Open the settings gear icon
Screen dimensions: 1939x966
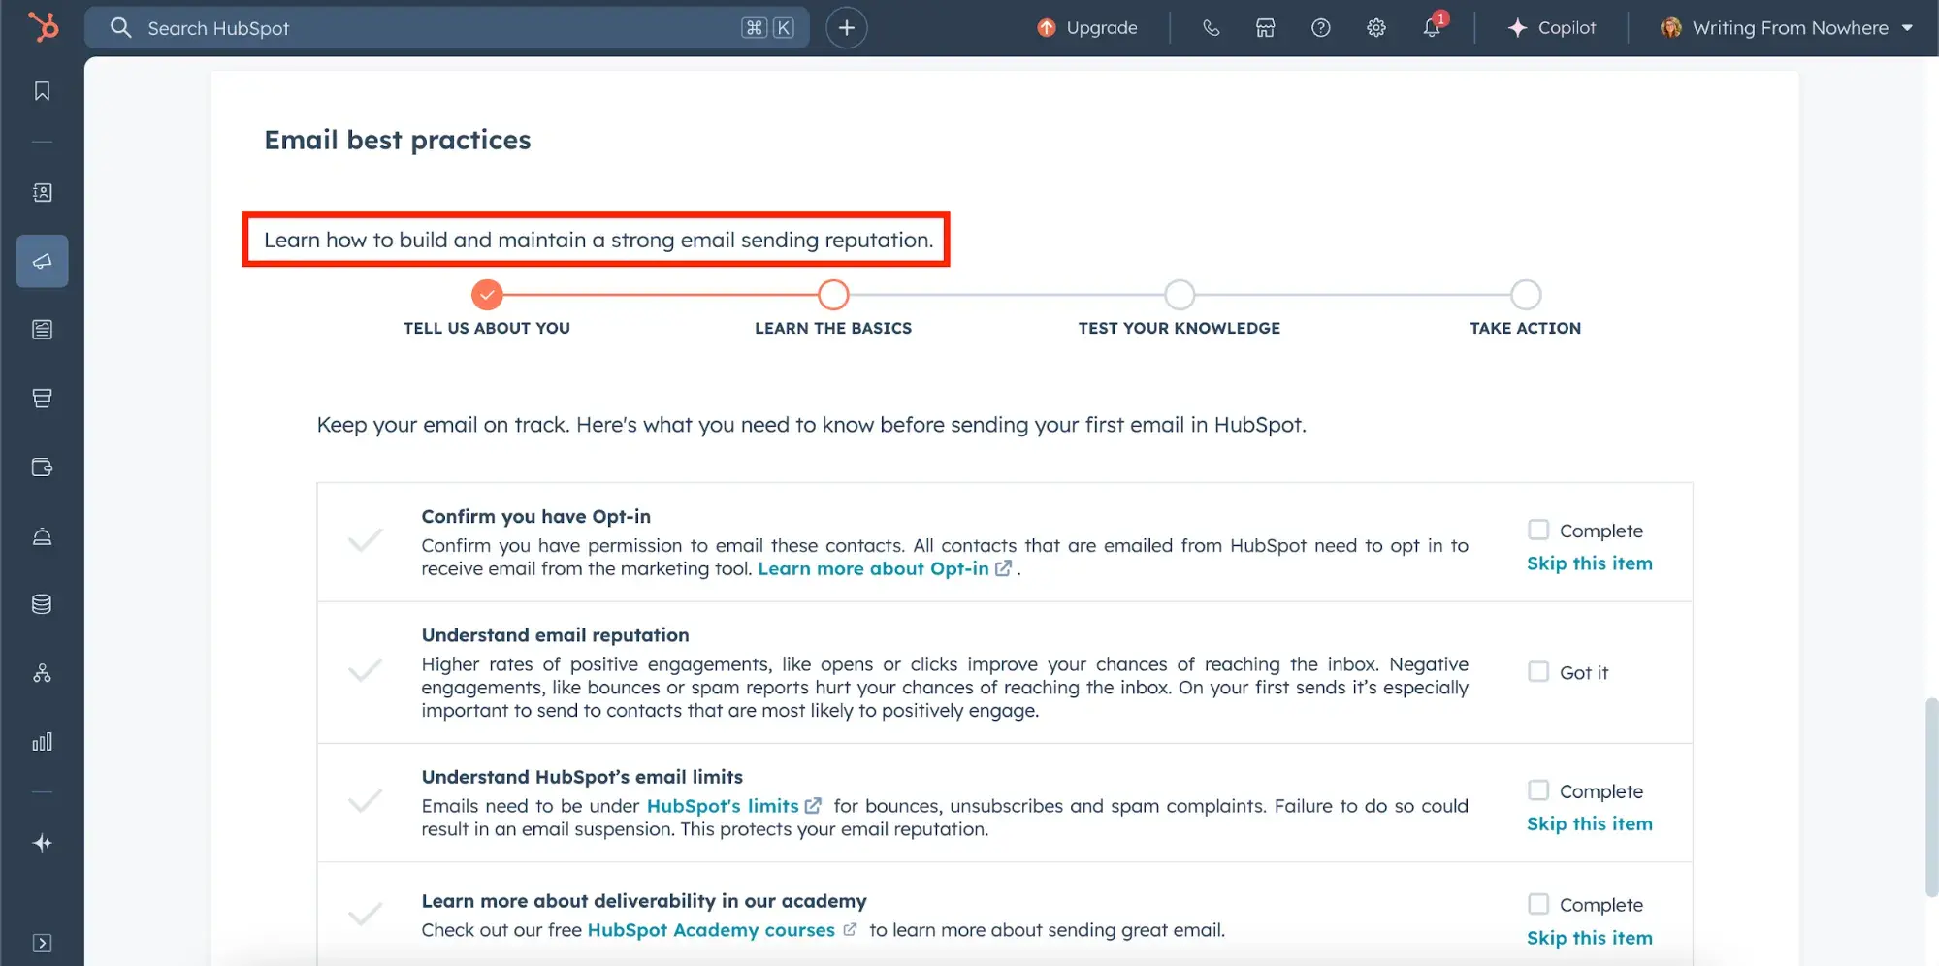1376,28
